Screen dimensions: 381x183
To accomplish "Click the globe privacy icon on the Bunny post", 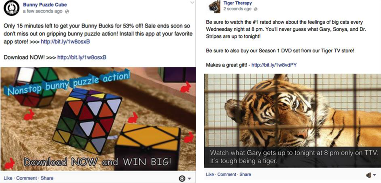I will (67, 12).
